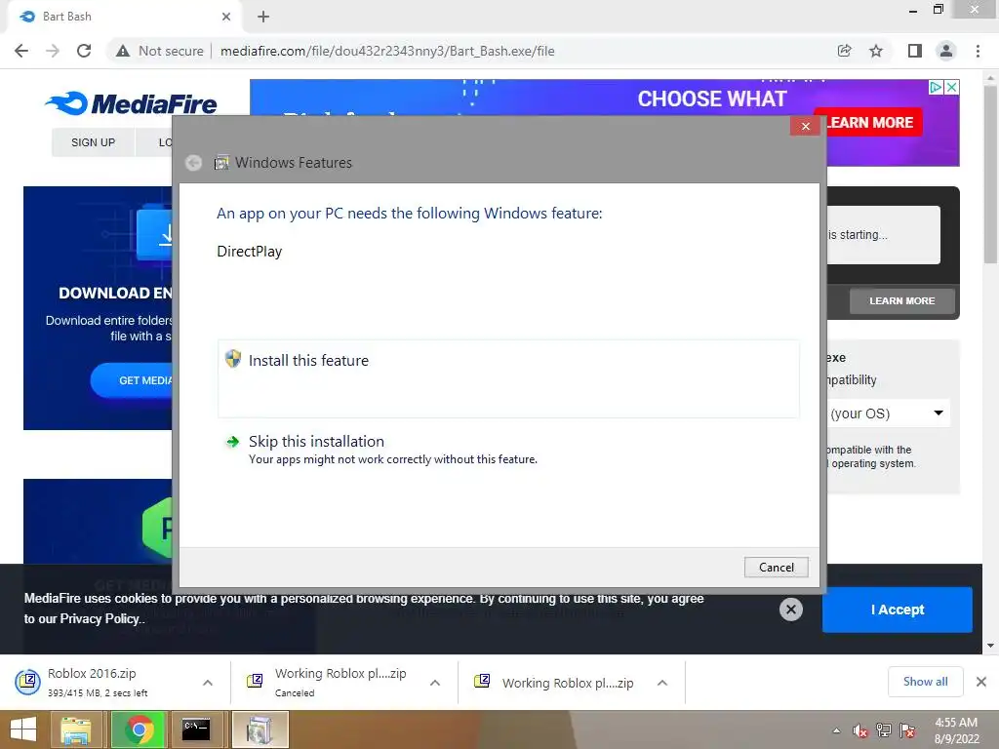
Task: Open Command Prompt from taskbar
Action: pos(196,729)
